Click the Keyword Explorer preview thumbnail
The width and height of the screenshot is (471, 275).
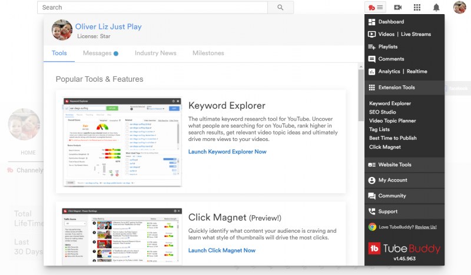click(x=122, y=142)
